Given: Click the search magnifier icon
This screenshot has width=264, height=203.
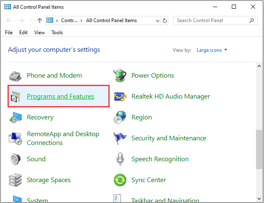Looking at the screenshot, I should [251, 20].
